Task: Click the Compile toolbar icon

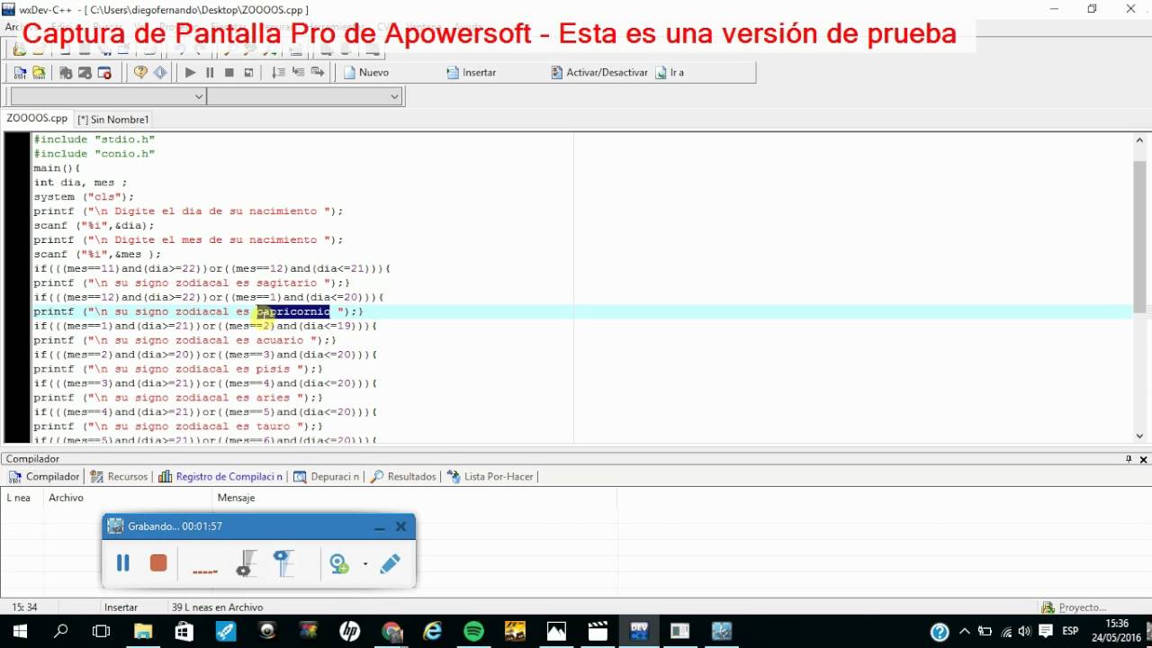Action: (20, 73)
